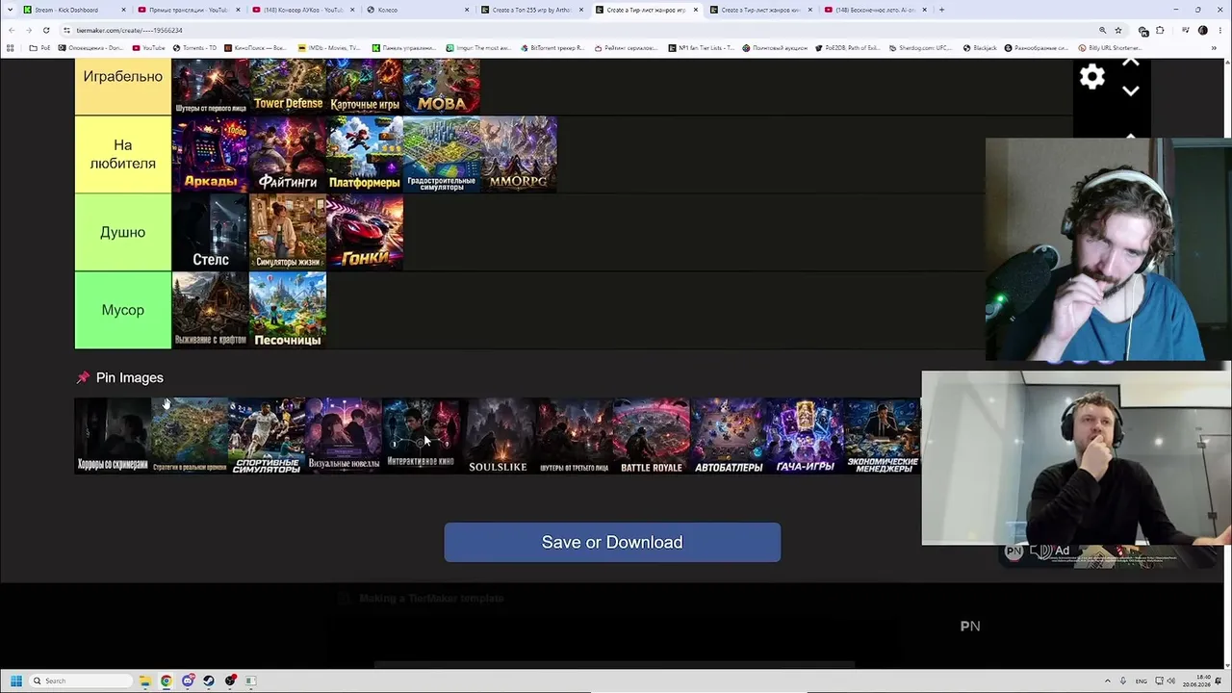Screen dimensions: 1232x693
Task: Select the Стратегии в реальном времени image
Action: coord(190,436)
